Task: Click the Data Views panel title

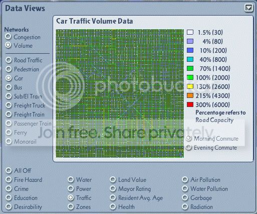Action: [x=25, y=8]
